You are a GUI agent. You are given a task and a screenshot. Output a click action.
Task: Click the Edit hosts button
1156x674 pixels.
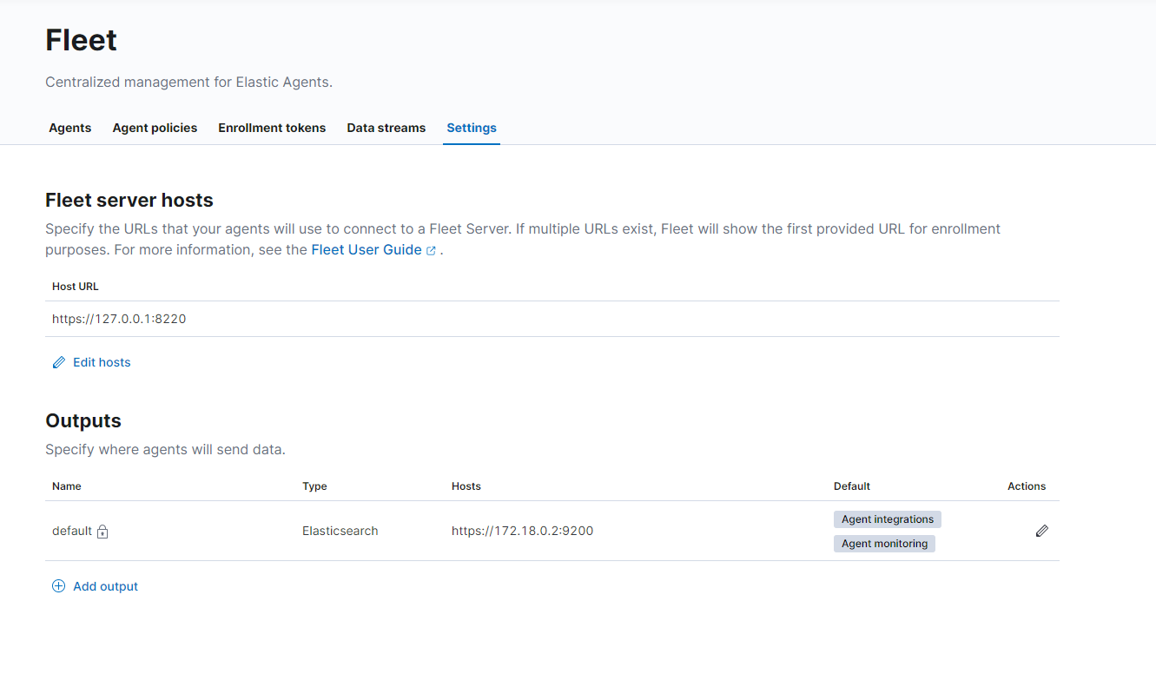pos(91,362)
